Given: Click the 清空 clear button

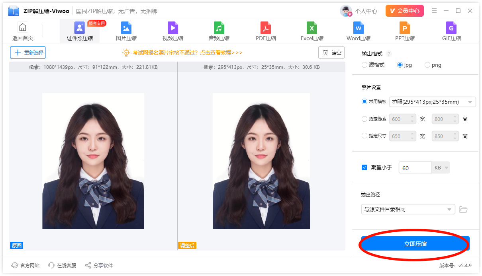Looking at the screenshot, I should point(331,52).
